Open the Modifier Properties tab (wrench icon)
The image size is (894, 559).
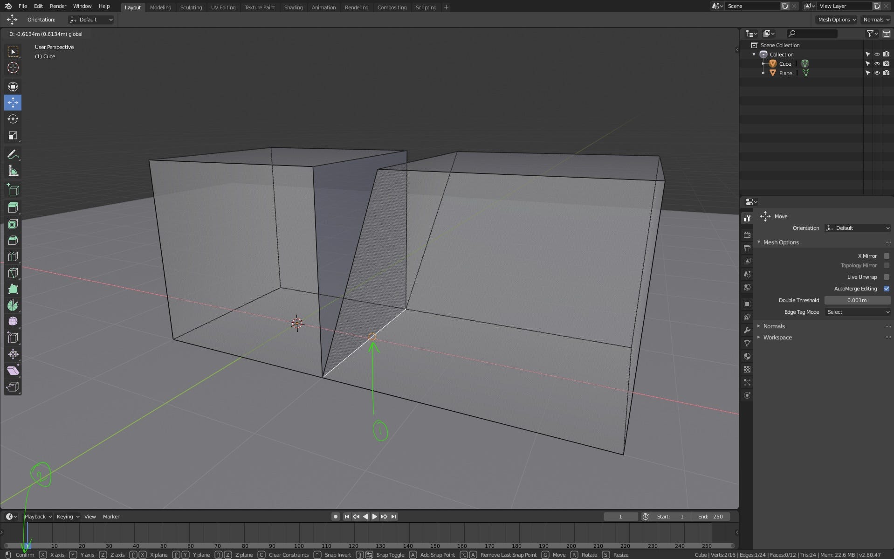tap(747, 330)
